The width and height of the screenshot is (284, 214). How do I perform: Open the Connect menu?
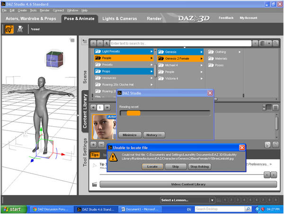tap(58, 10)
